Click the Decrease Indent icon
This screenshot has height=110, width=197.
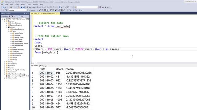74,10
